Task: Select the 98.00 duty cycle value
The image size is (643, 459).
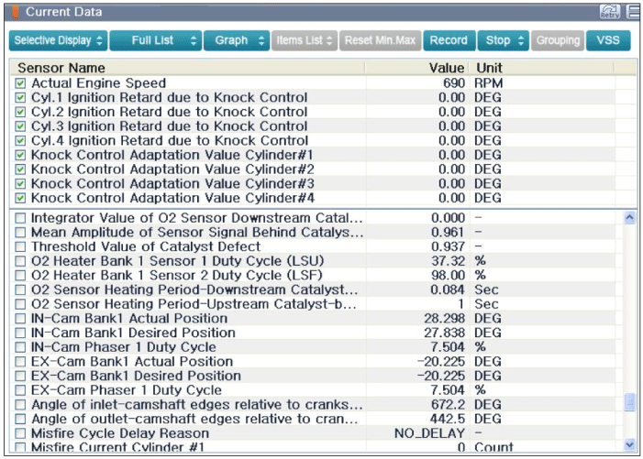Action: 448,276
